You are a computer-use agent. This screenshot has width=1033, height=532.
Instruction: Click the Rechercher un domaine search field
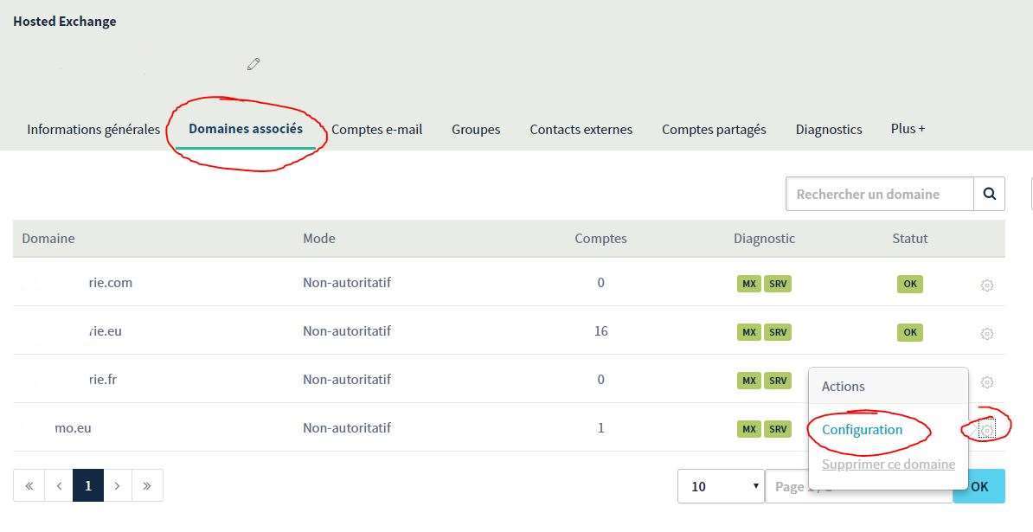pos(878,194)
